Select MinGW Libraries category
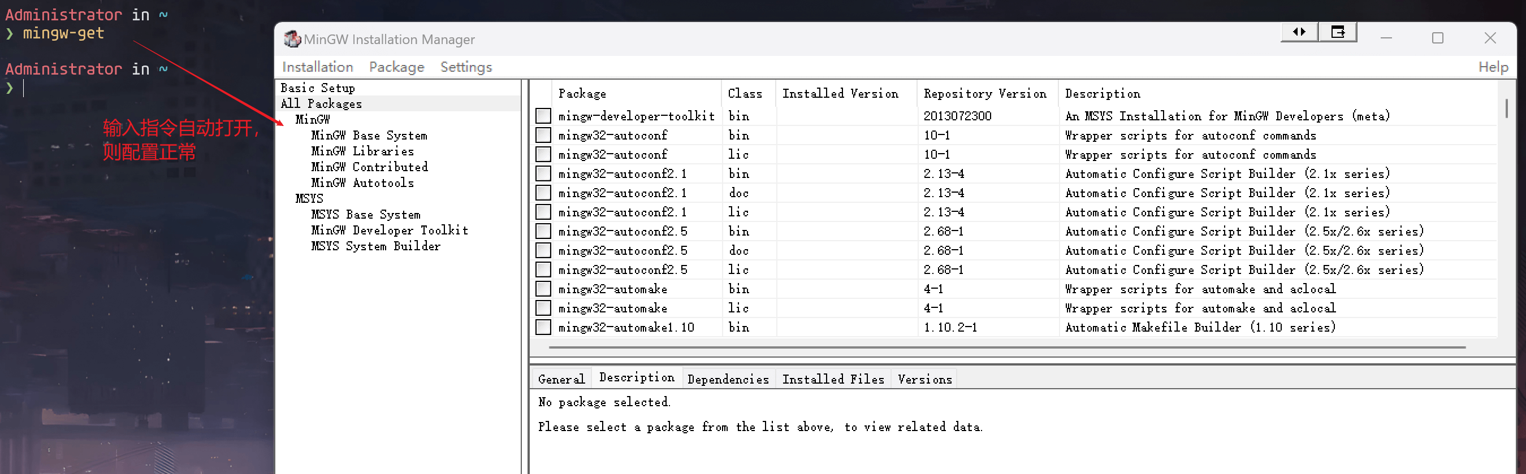This screenshot has width=1526, height=474. click(362, 151)
